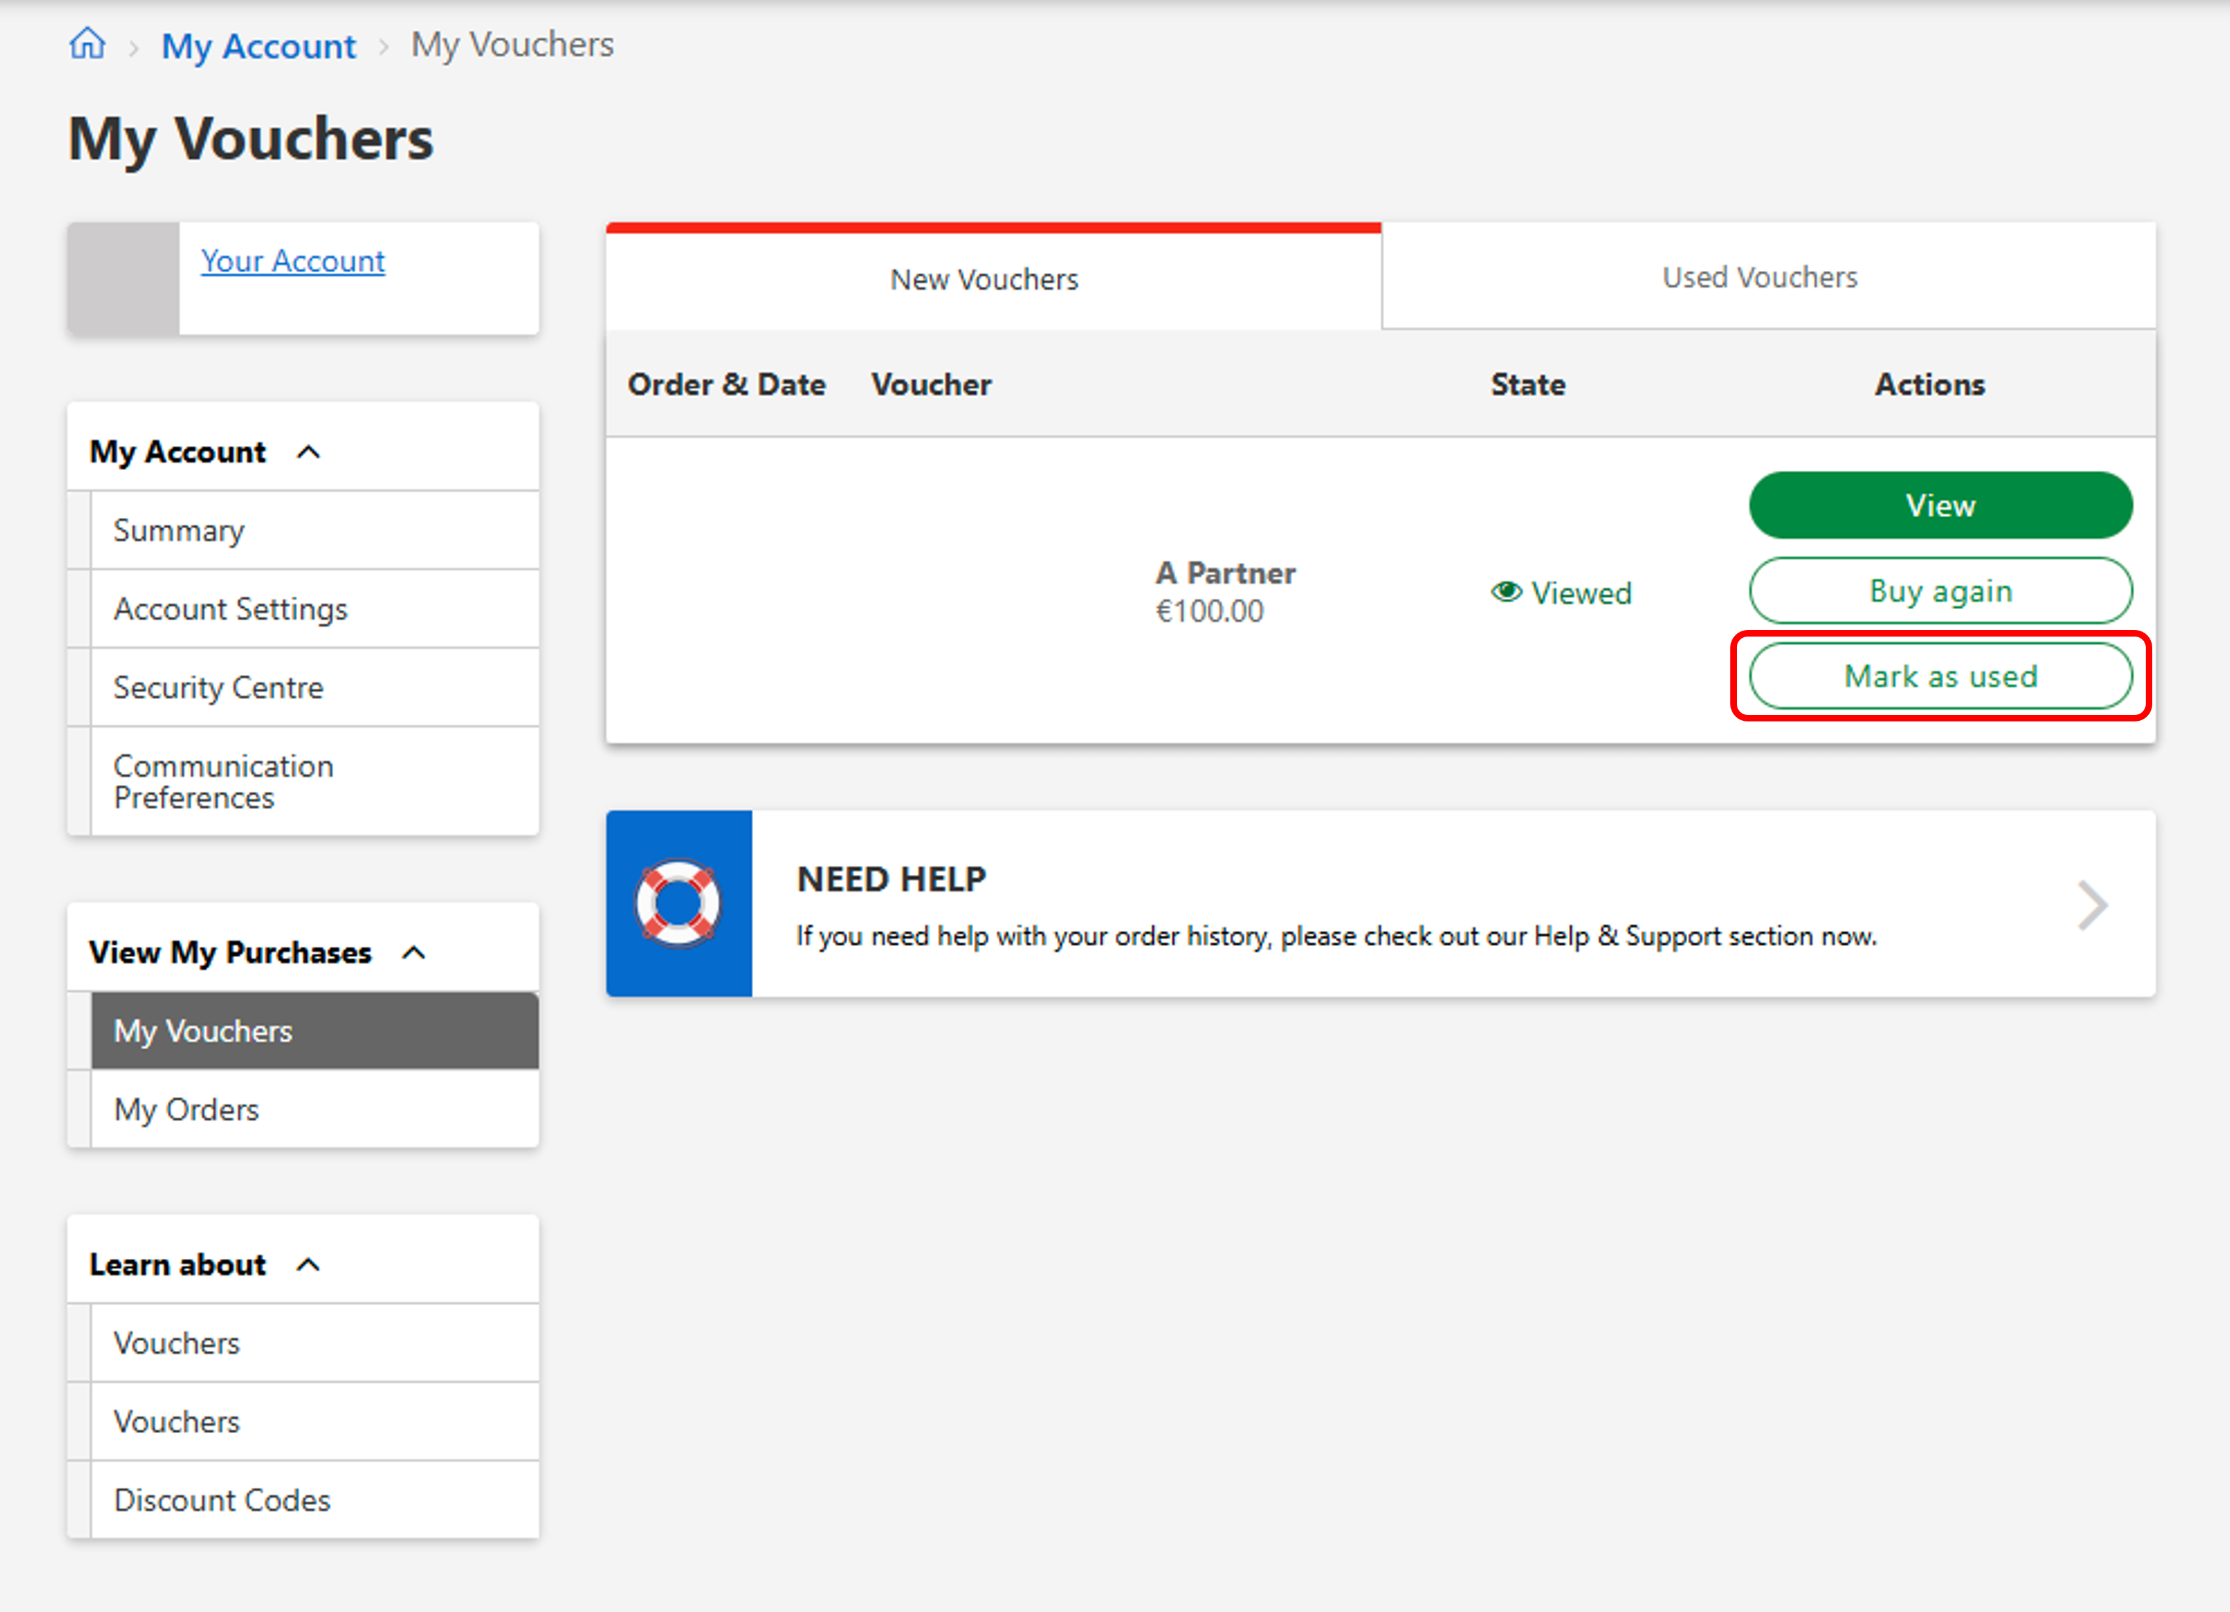Screen dimensions: 2230x1612
Task: Click the €100.00 voucher amount
Action: [x=1210, y=611]
